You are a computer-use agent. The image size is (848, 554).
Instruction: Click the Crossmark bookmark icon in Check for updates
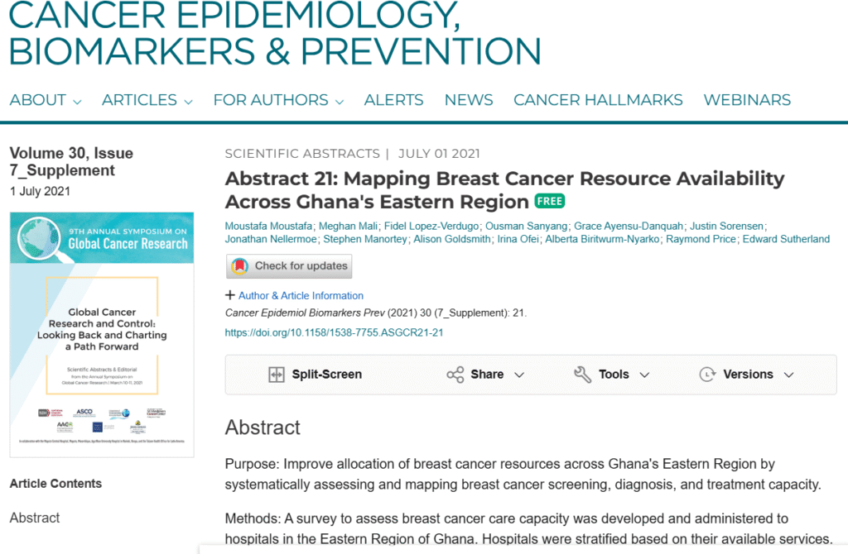tap(239, 266)
